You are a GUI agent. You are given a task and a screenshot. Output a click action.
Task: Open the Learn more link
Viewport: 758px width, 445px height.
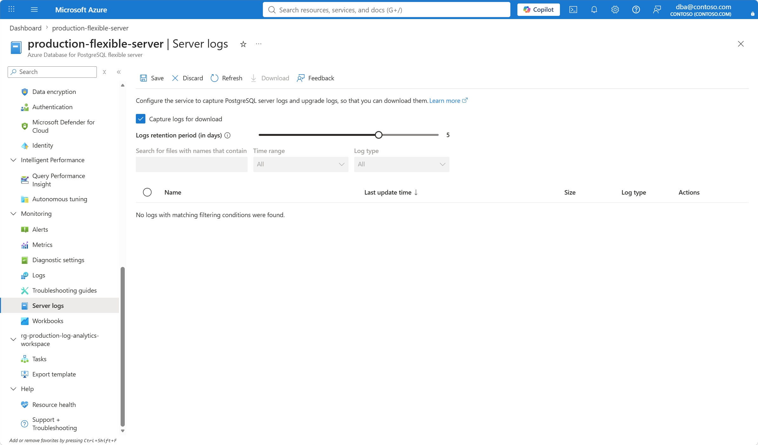click(448, 101)
